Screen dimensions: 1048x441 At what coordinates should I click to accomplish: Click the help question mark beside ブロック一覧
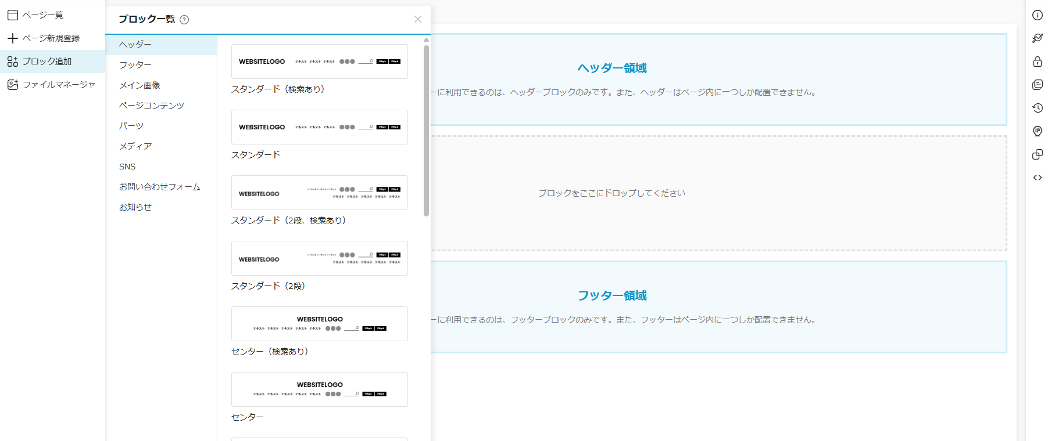[184, 20]
